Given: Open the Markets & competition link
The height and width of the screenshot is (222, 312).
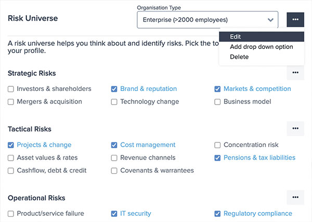Looking at the screenshot, I should (257, 89).
